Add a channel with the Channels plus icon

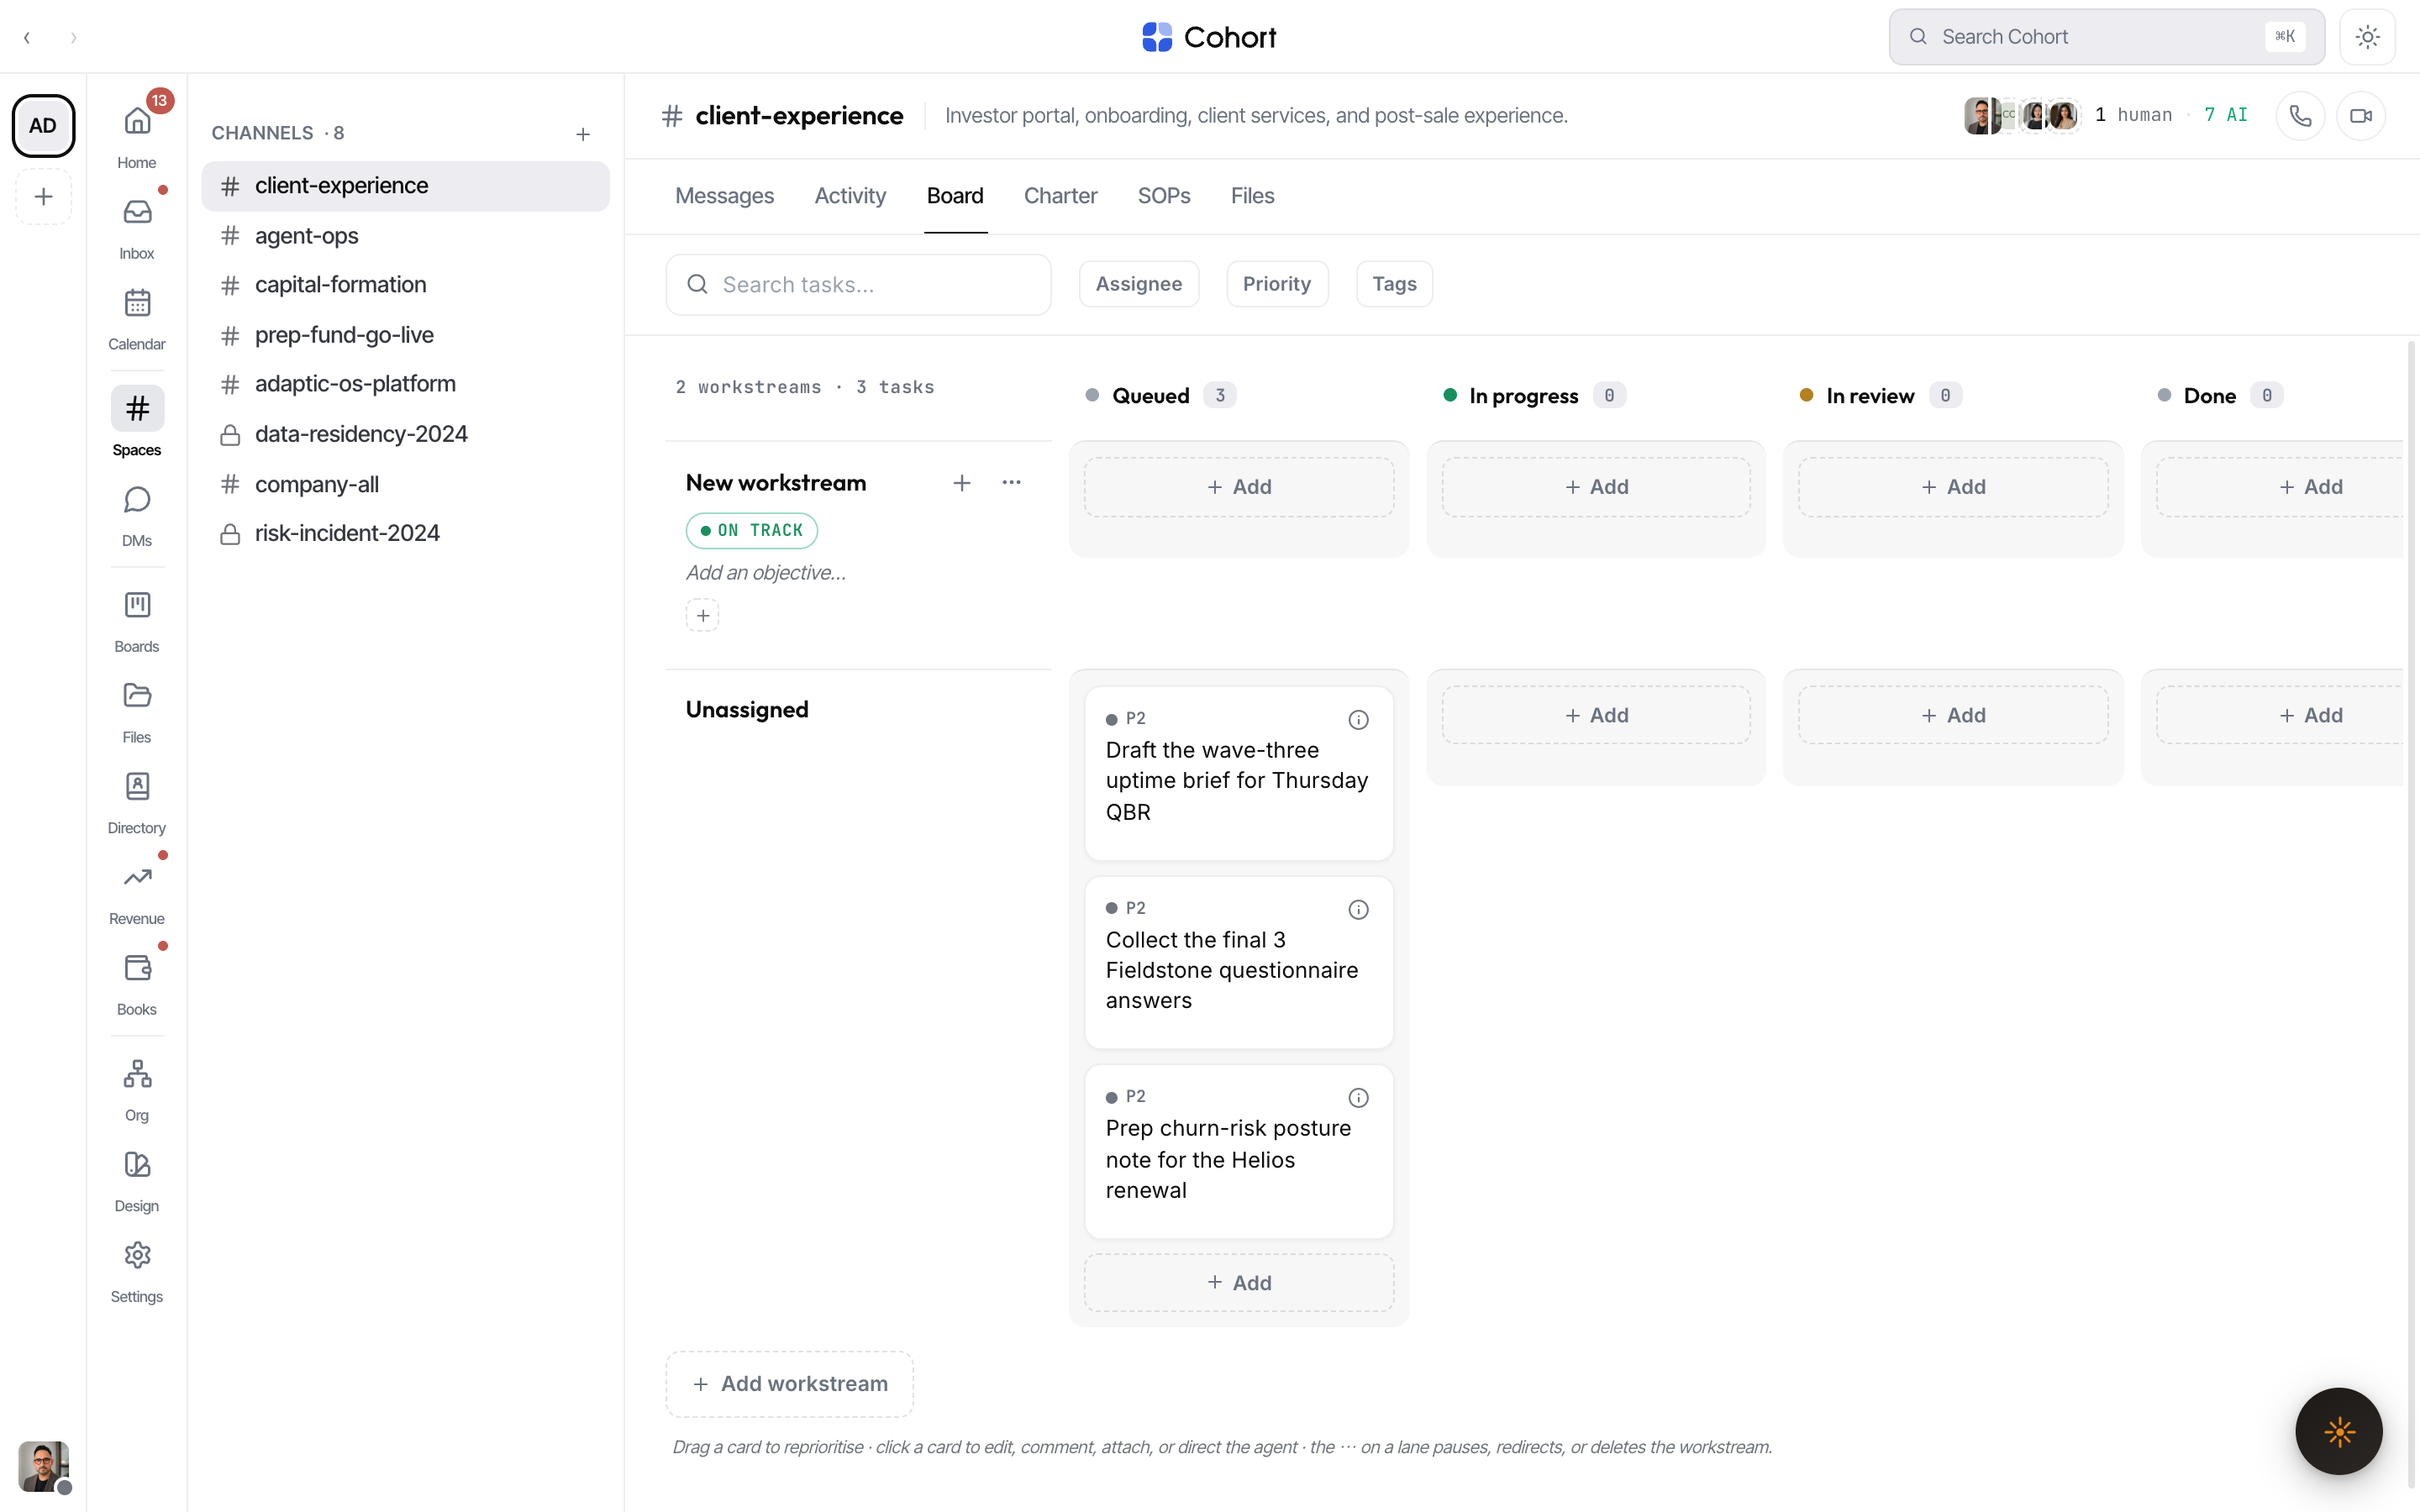(583, 134)
